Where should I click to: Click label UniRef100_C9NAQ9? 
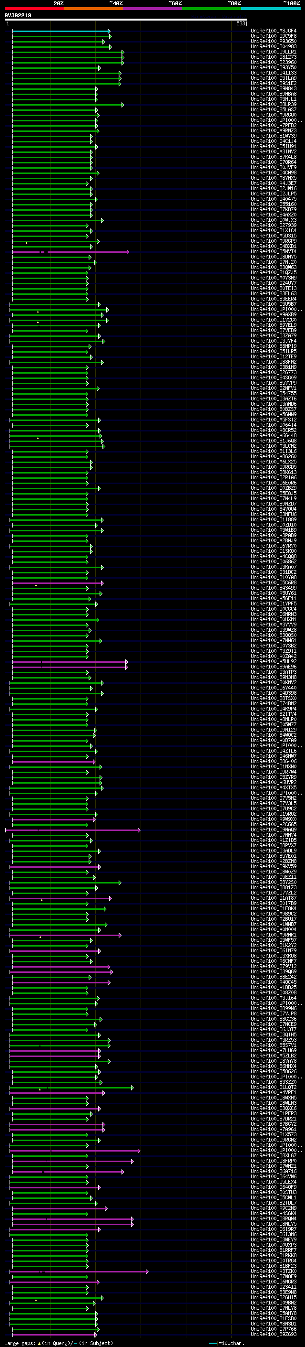pyautogui.click(x=274, y=830)
